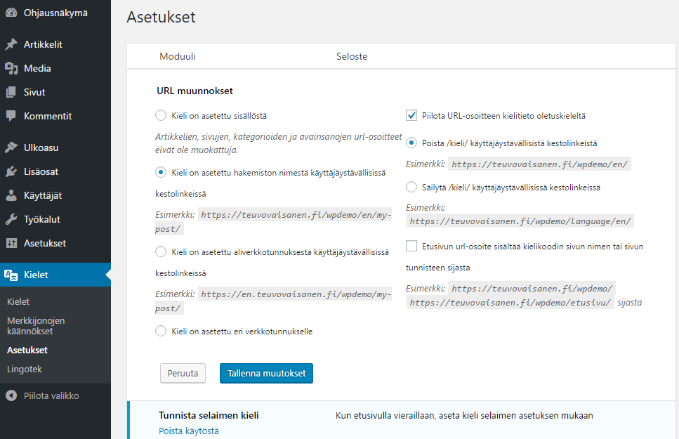This screenshot has height=439, width=679.
Task: Select radio Kieli on asetettu aliverkkotunnuksesta
Action: [x=161, y=251]
